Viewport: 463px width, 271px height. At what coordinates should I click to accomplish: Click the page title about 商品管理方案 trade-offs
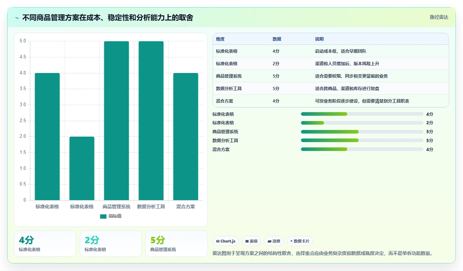(108, 17)
